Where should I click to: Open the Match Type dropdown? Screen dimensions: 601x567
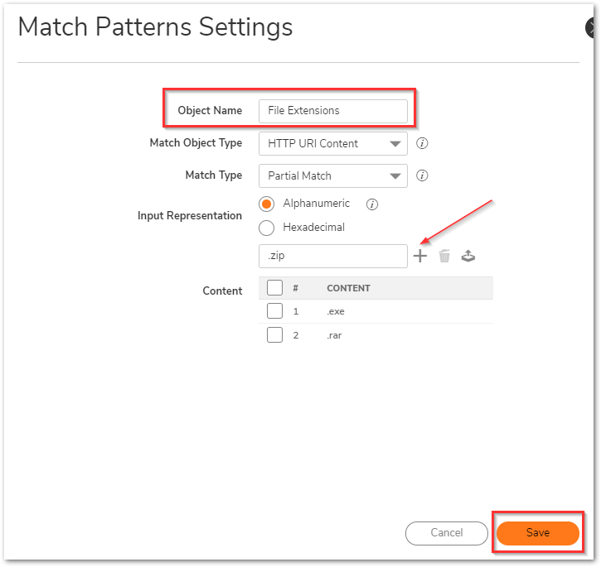click(x=332, y=175)
